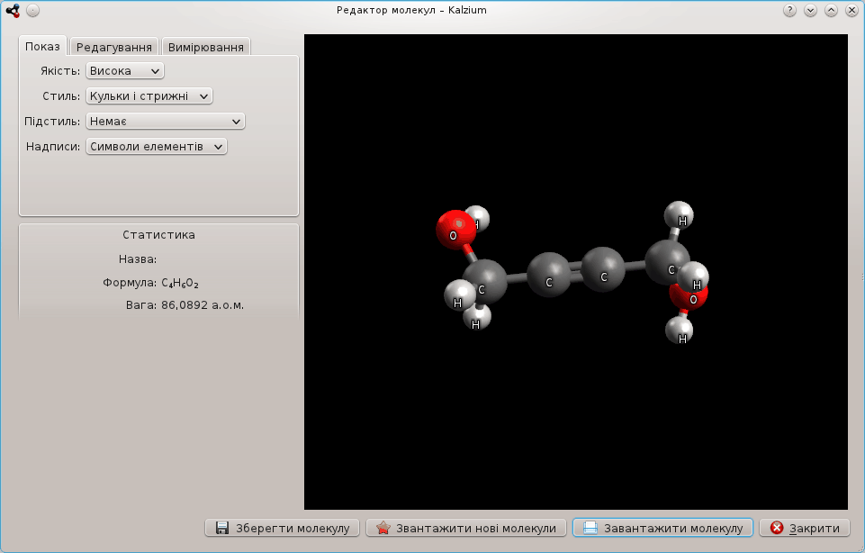Click the Звантажити нові молекули button

466,528
